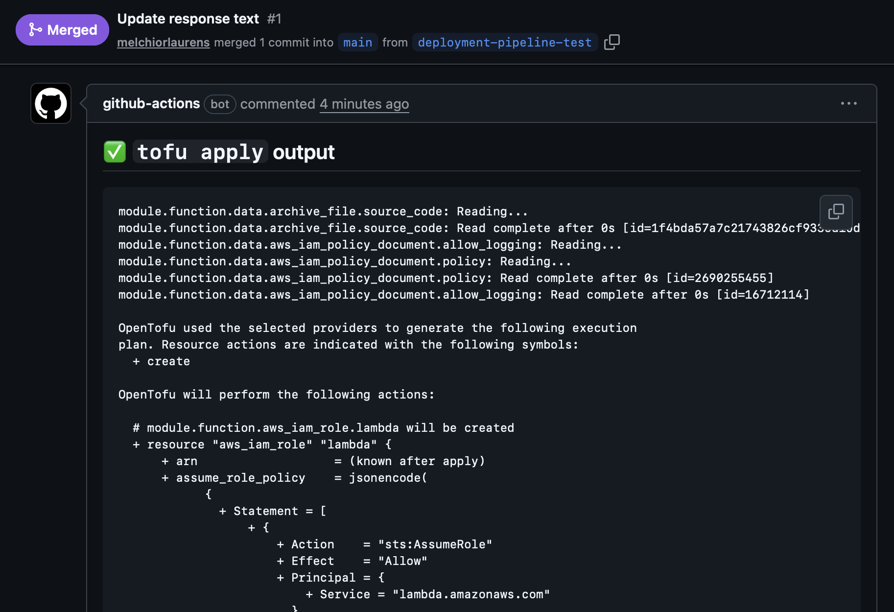
Task: Click the '+ create' line in output
Action: (x=162, y=361)
